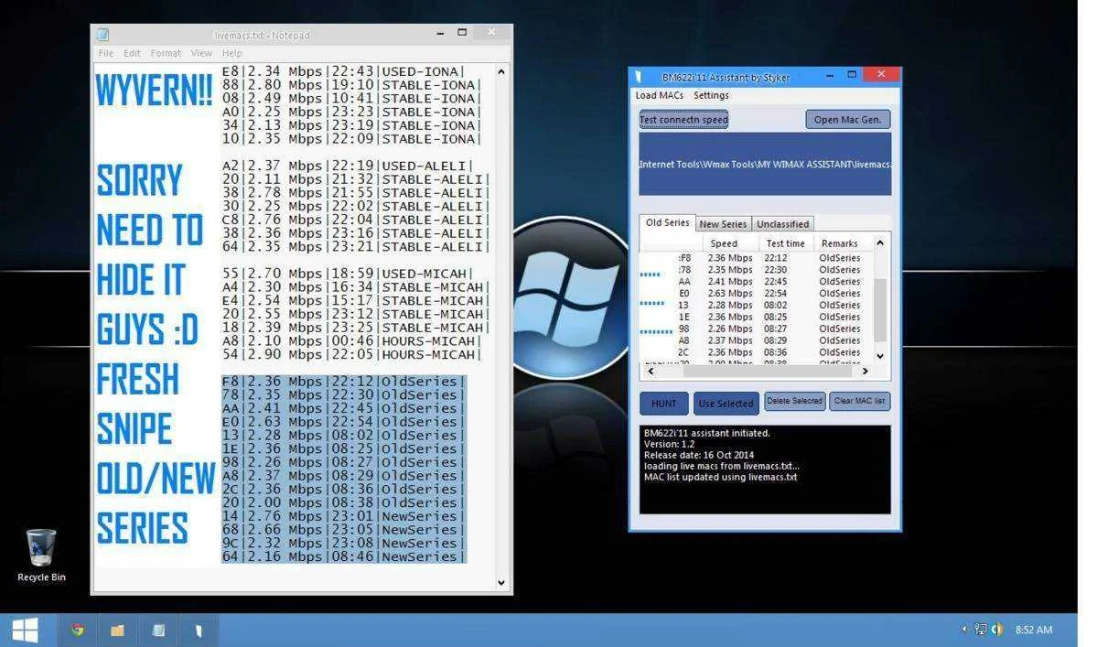Open the Recycle Bin desktop icon
Screen dimensions: 1097x647
(x=41, y=555)
